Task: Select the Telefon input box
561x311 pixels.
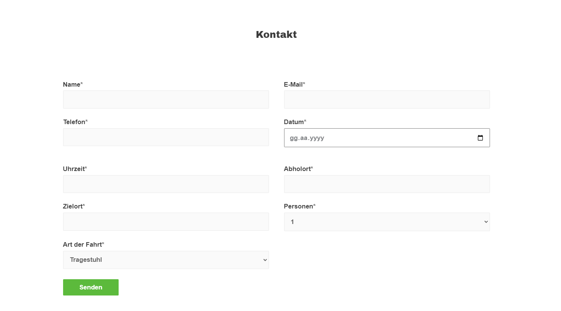Action: pos(166,137)
